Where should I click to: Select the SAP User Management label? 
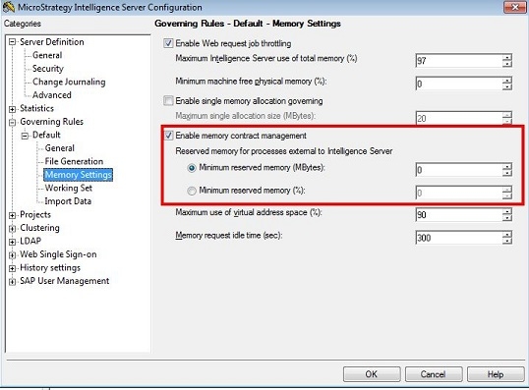tap(65, 281)
